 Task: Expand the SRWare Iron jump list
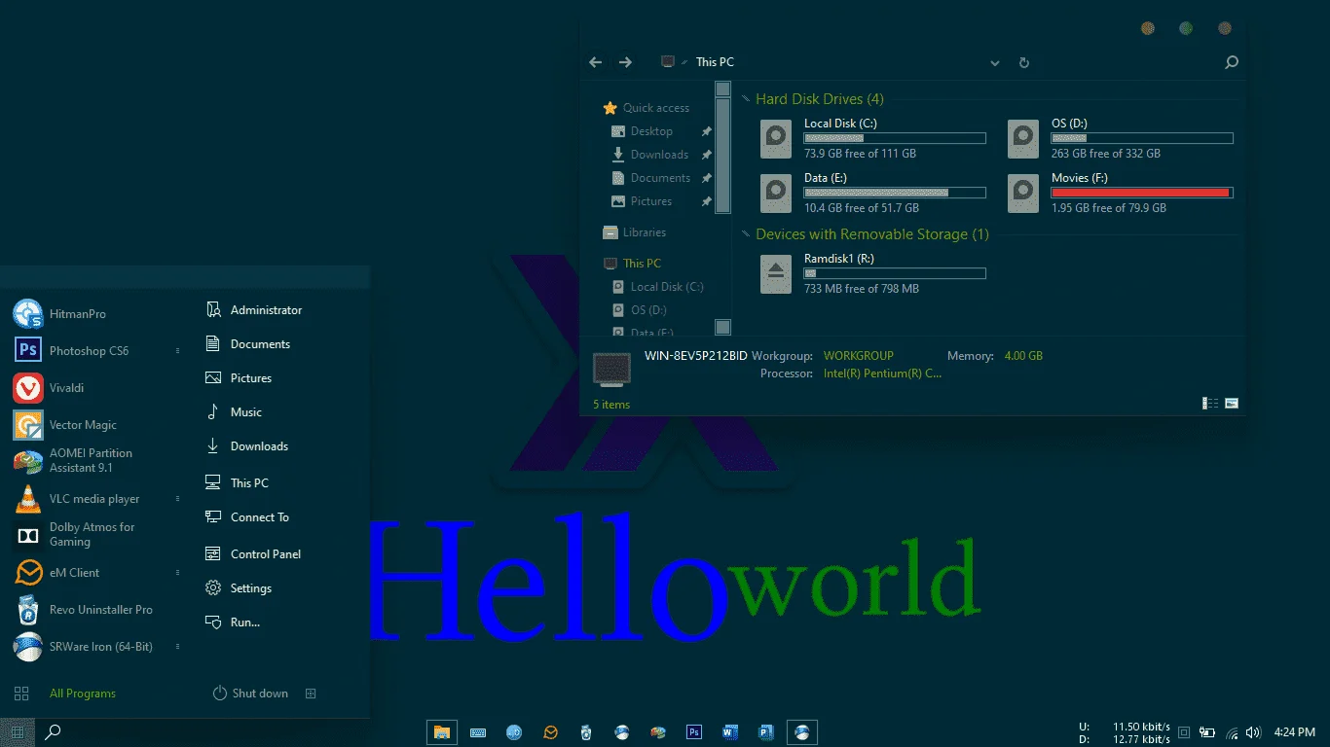[177, 647]
